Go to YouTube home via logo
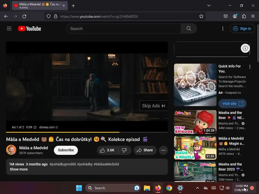Viewport: 259px width, 194px height. (30, 29)
